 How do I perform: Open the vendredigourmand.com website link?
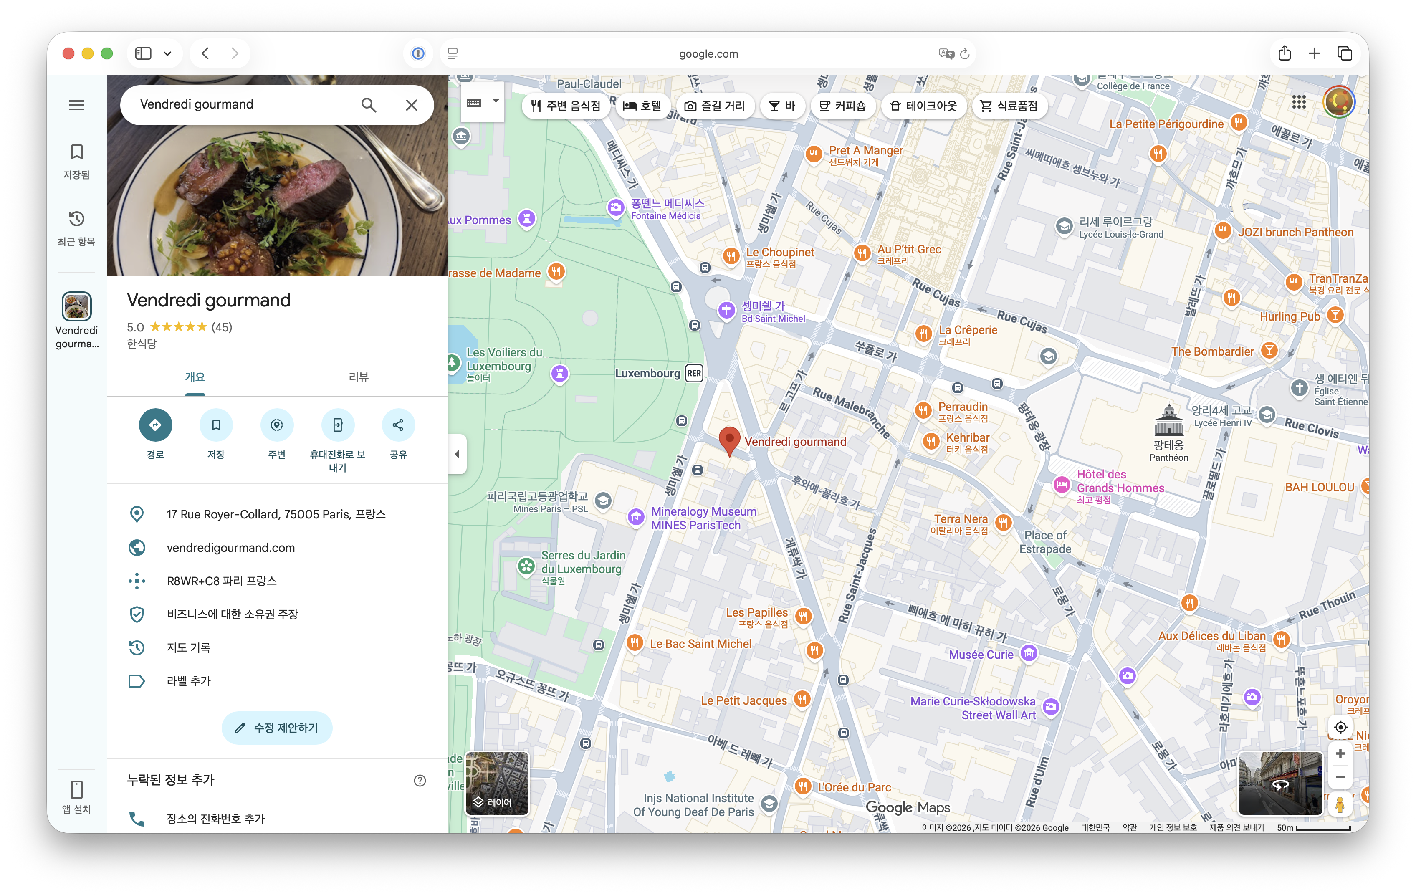click(x=230, y=547)
